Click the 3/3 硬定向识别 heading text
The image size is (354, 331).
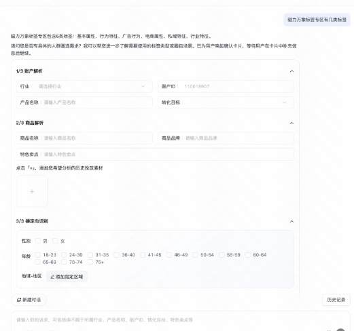(32, 221)
